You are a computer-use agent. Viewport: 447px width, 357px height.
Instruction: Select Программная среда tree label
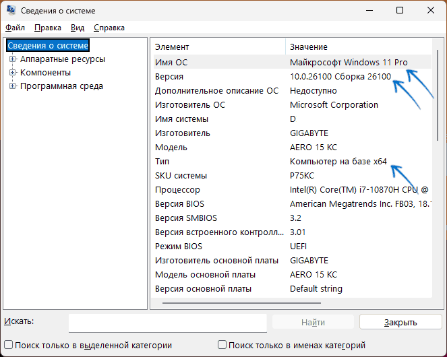(x=61, y=86)
